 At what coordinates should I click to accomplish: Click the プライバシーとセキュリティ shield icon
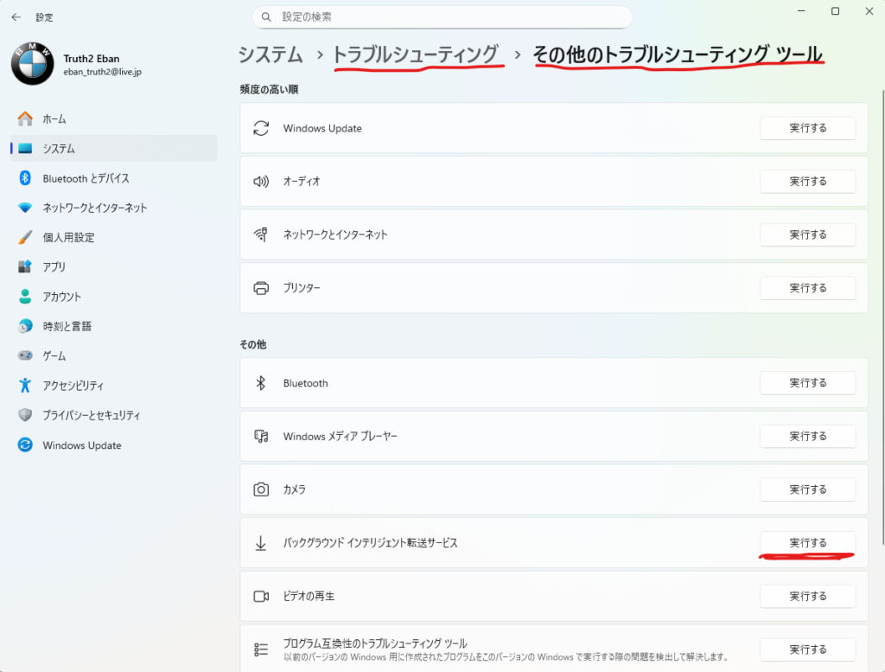(25, 415)
